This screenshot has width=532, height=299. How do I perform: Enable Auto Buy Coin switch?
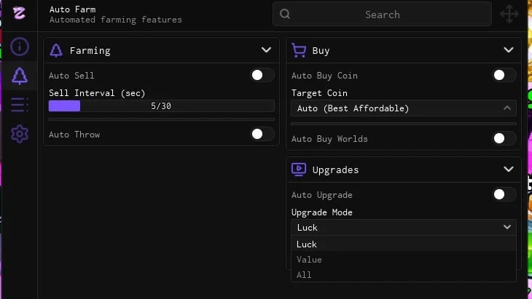click(504, 75)
